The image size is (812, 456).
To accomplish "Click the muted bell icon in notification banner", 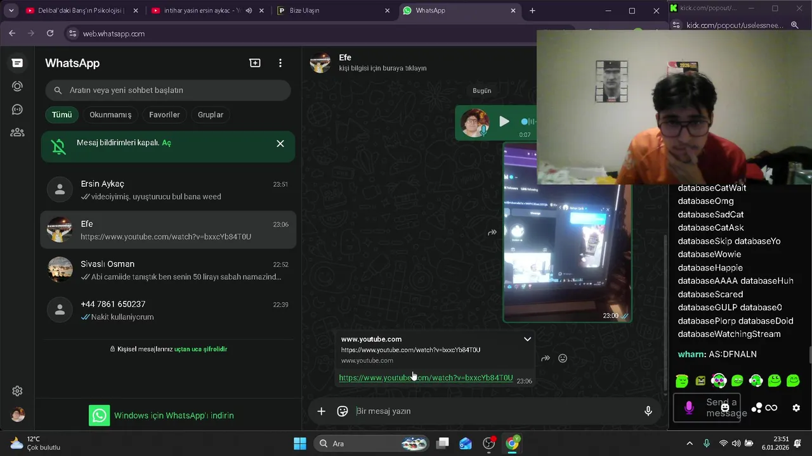I will [58, 147].
